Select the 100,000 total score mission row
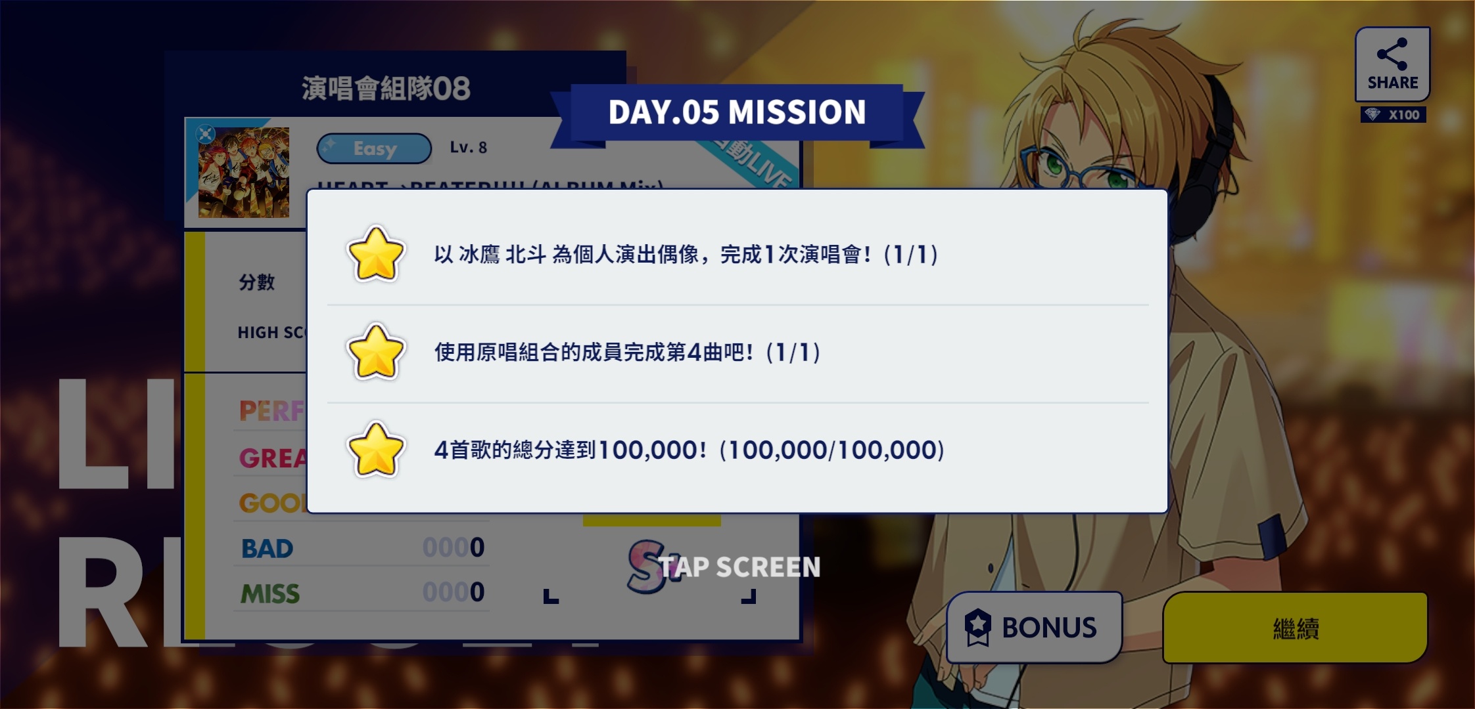 click(737, 450)
